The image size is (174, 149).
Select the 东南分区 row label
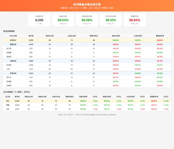point(13,73)
